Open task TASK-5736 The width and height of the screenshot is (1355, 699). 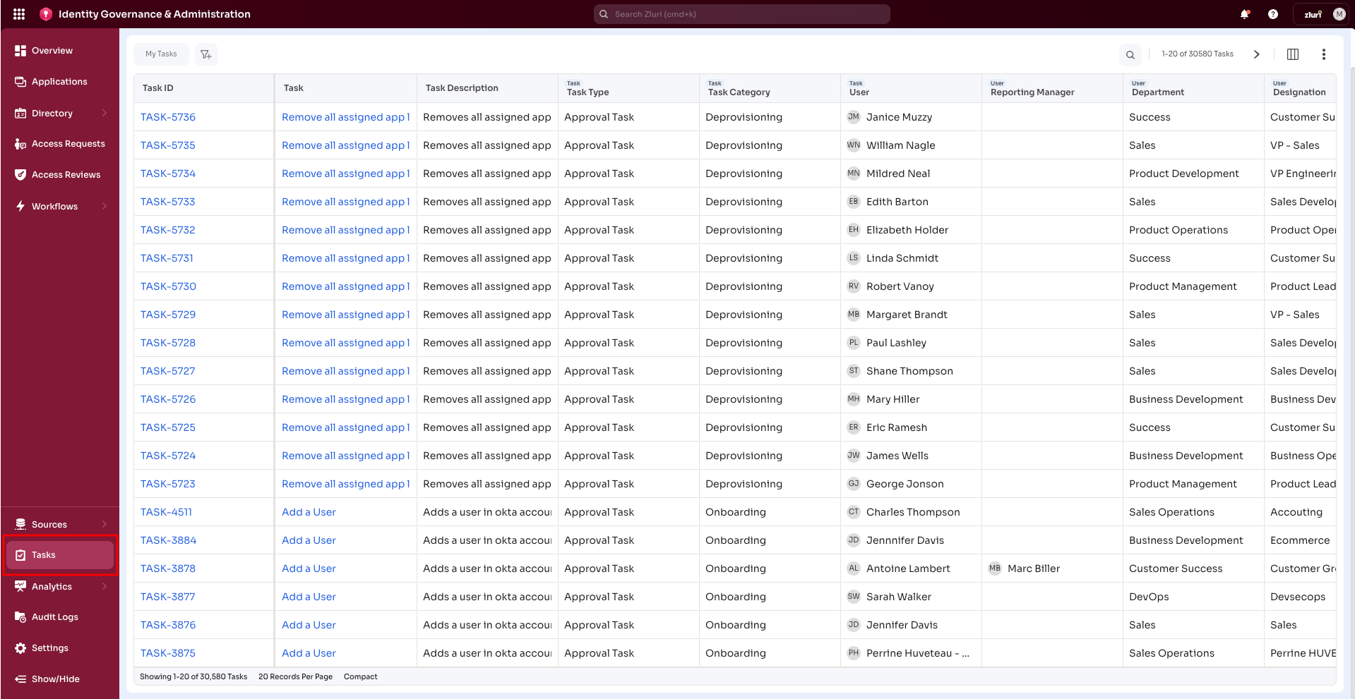click(168, 116)
